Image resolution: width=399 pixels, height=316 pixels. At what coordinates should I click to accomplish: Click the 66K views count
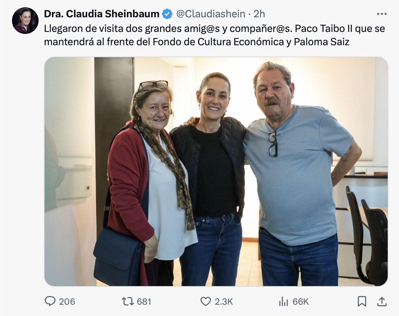click(x=301, y=302)
